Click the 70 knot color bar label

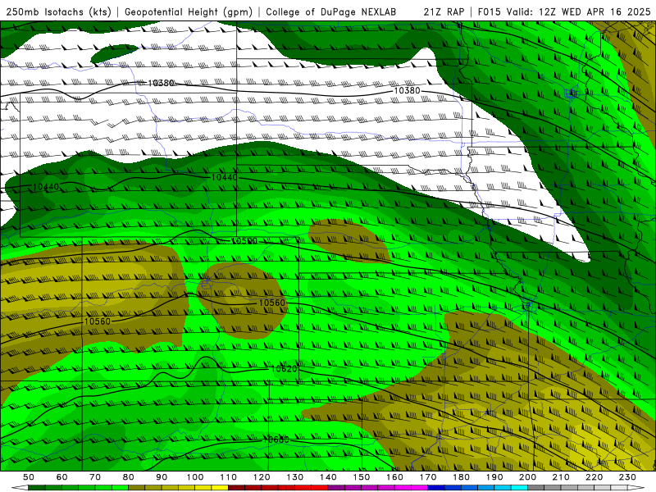(x=95, y=477)
